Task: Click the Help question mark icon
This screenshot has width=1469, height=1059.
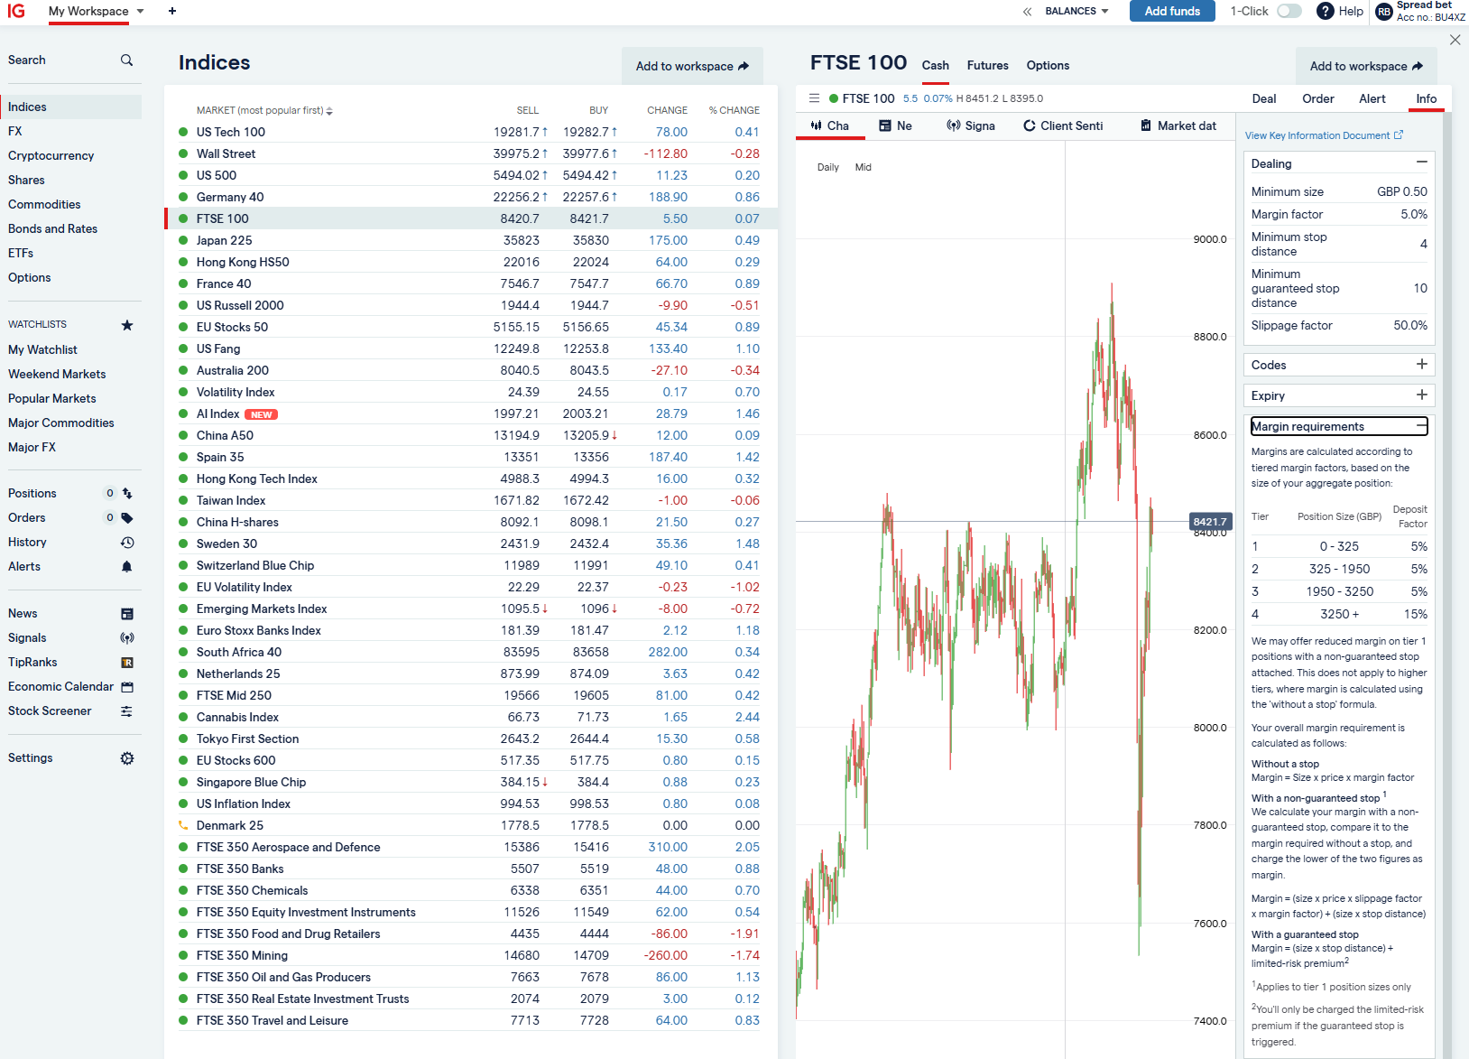Action: click(x=1326, y=11)
